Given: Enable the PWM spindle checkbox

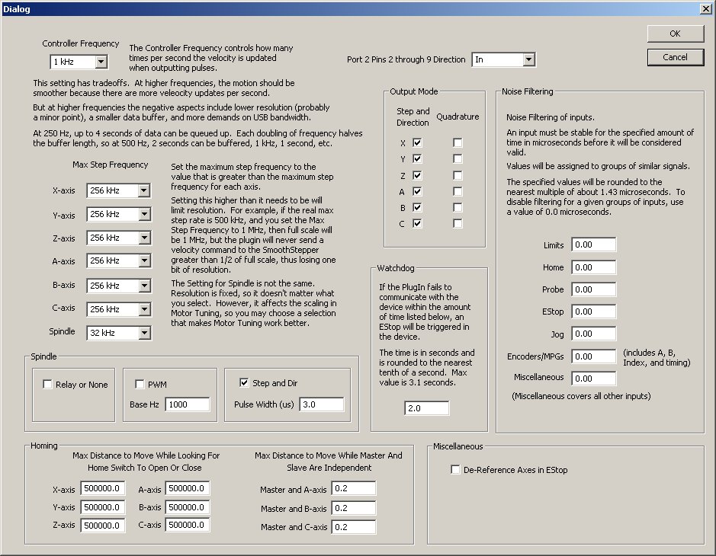Looking at the screenshot, I should click(x=140, y=383).
